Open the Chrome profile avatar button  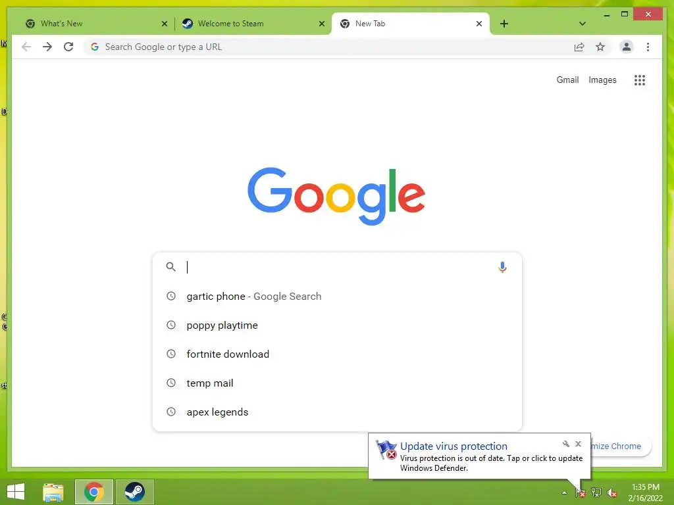627,47
